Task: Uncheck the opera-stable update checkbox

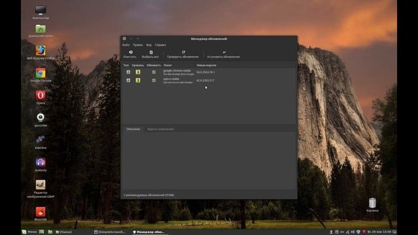Action: pos(154,80)
